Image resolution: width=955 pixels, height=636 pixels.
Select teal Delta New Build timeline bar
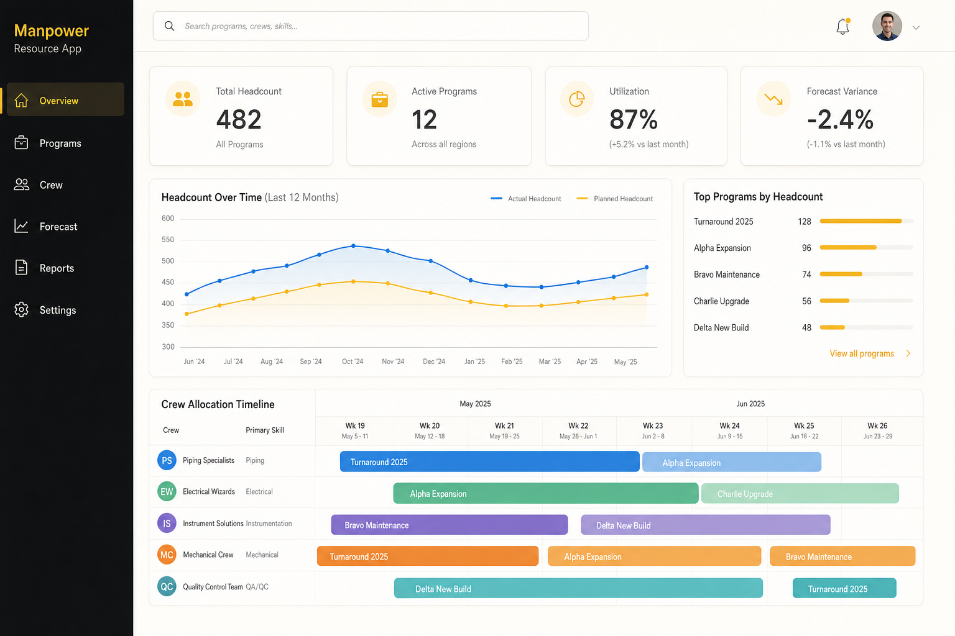pyautogui.click(x=578, y=588)
